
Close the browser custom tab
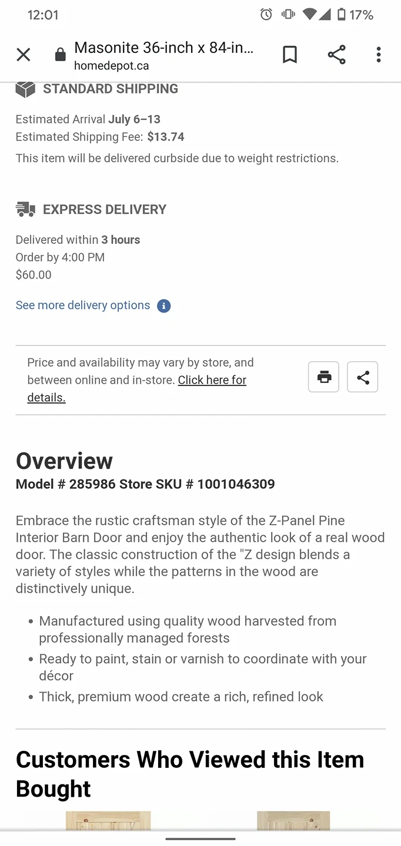coord(24,55)
